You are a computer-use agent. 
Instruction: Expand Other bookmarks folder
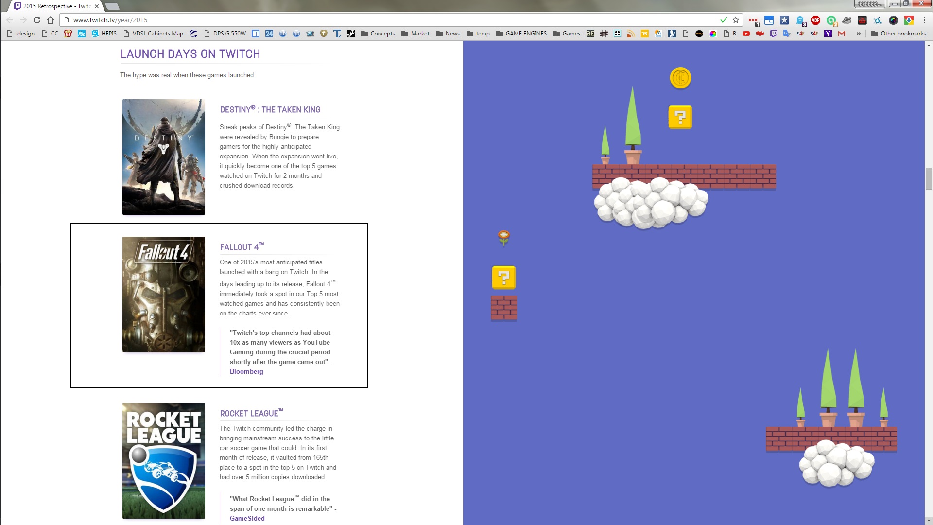(x=898, y=34)
